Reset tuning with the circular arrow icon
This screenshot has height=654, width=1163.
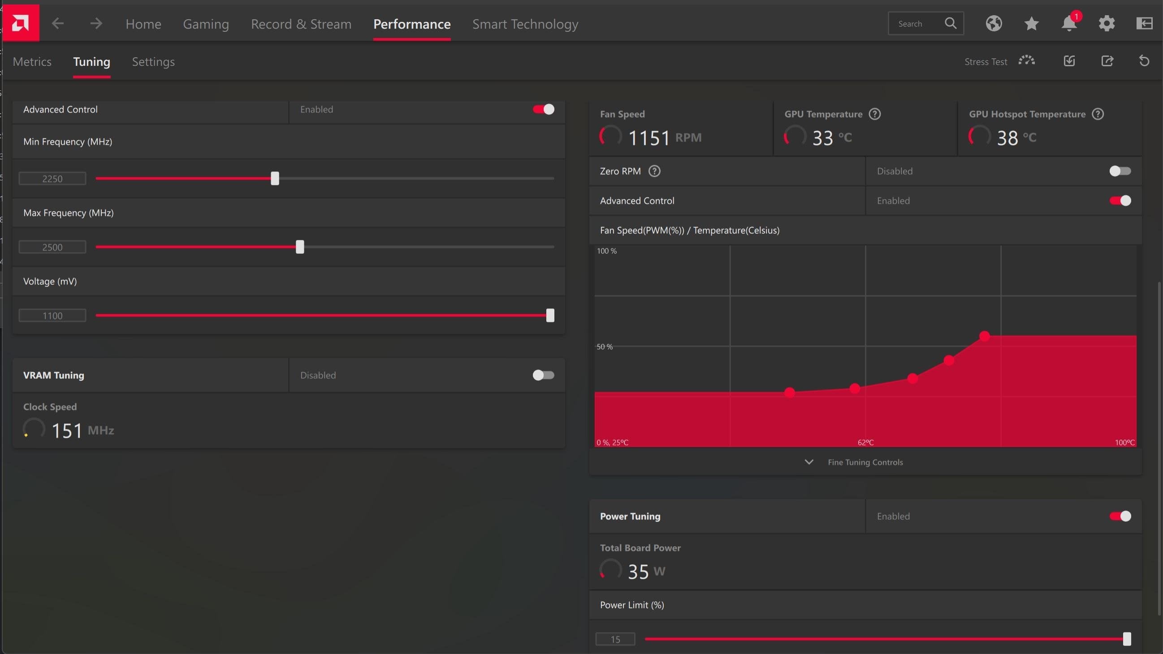tap(1144, 61)
